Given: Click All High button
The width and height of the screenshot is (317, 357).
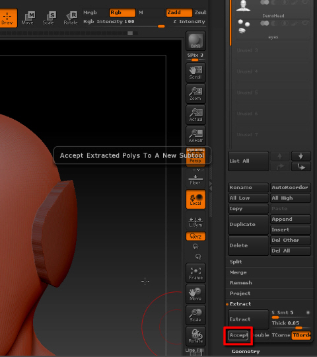Looking at the screenshot, I should point(291,198).
